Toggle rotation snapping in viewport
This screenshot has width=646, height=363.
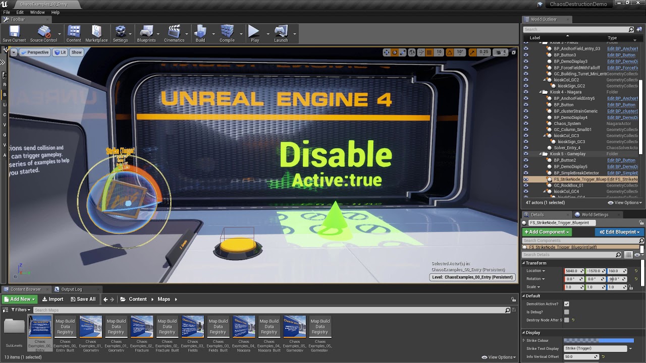[450, 52]
